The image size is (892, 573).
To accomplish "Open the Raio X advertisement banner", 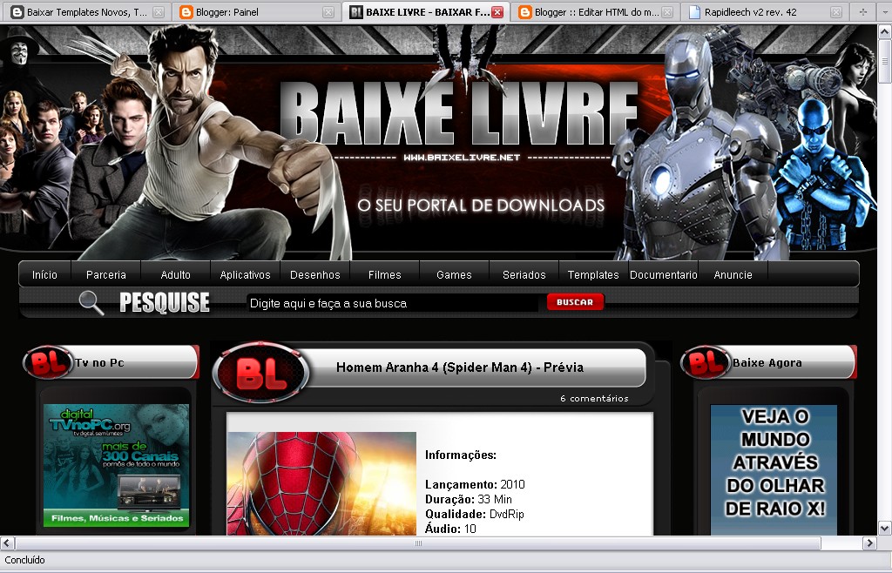I will coord(774,470).
